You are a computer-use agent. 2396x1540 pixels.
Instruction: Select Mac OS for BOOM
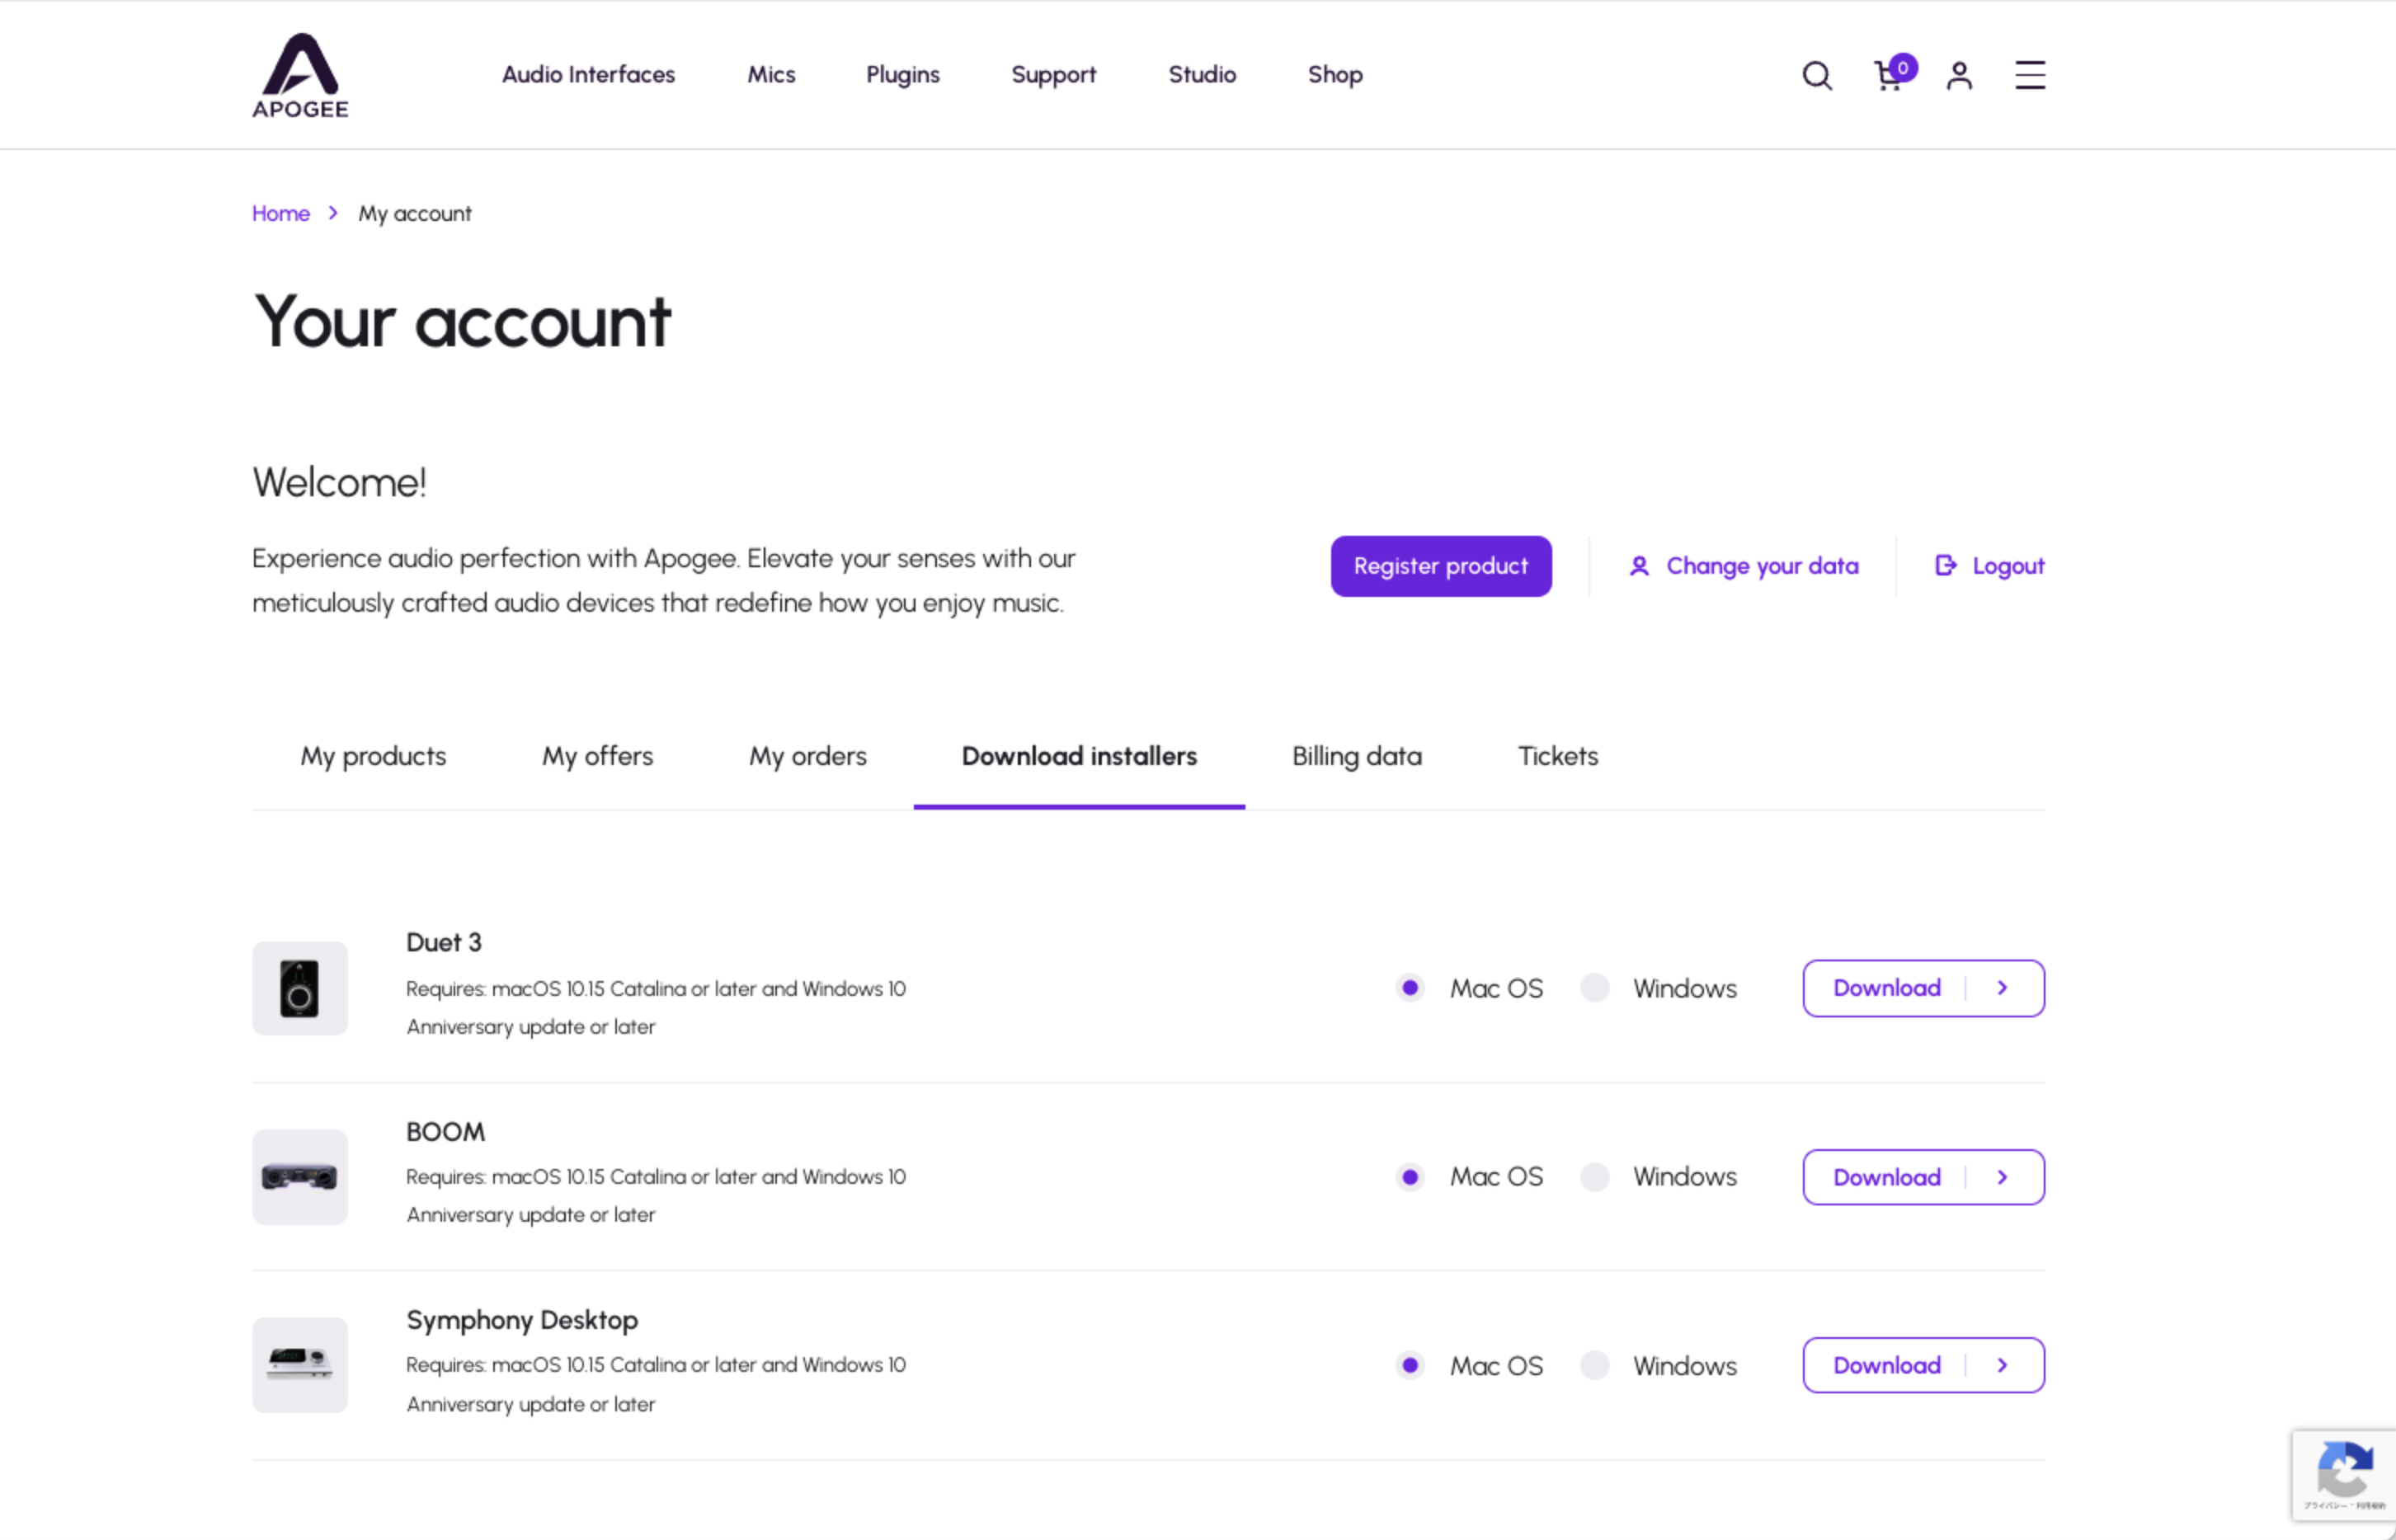[x=1410, y=1177]
